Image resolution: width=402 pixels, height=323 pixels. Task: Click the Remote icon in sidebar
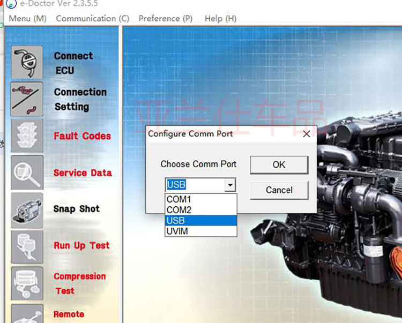coord(27,314)
